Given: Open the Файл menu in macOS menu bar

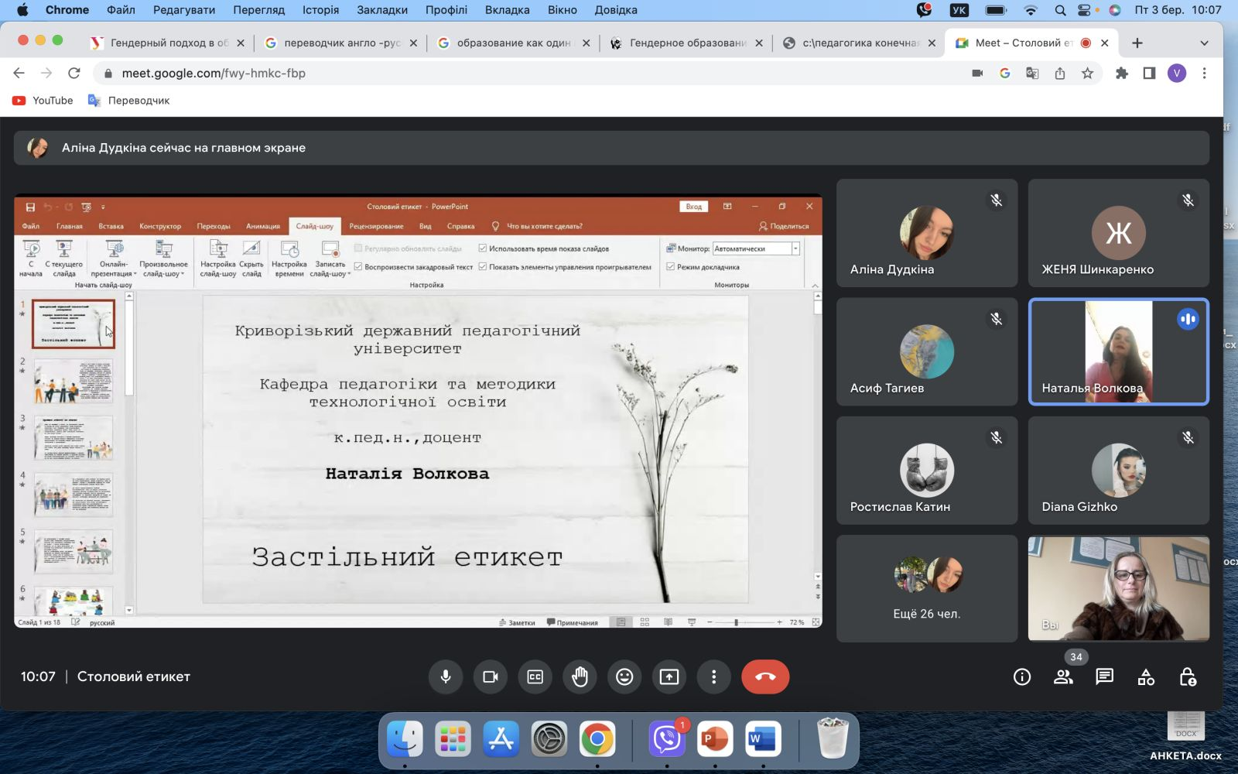Looking at the screenshot, I should (x=121, y=9).
